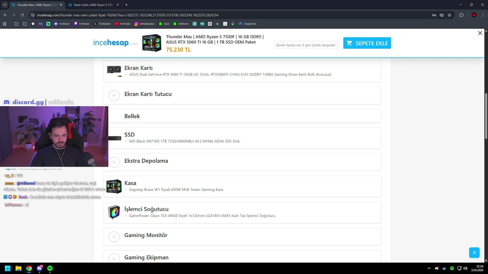
Task: Switch to the Strain Gold browser tab
Action: [93, 5]
